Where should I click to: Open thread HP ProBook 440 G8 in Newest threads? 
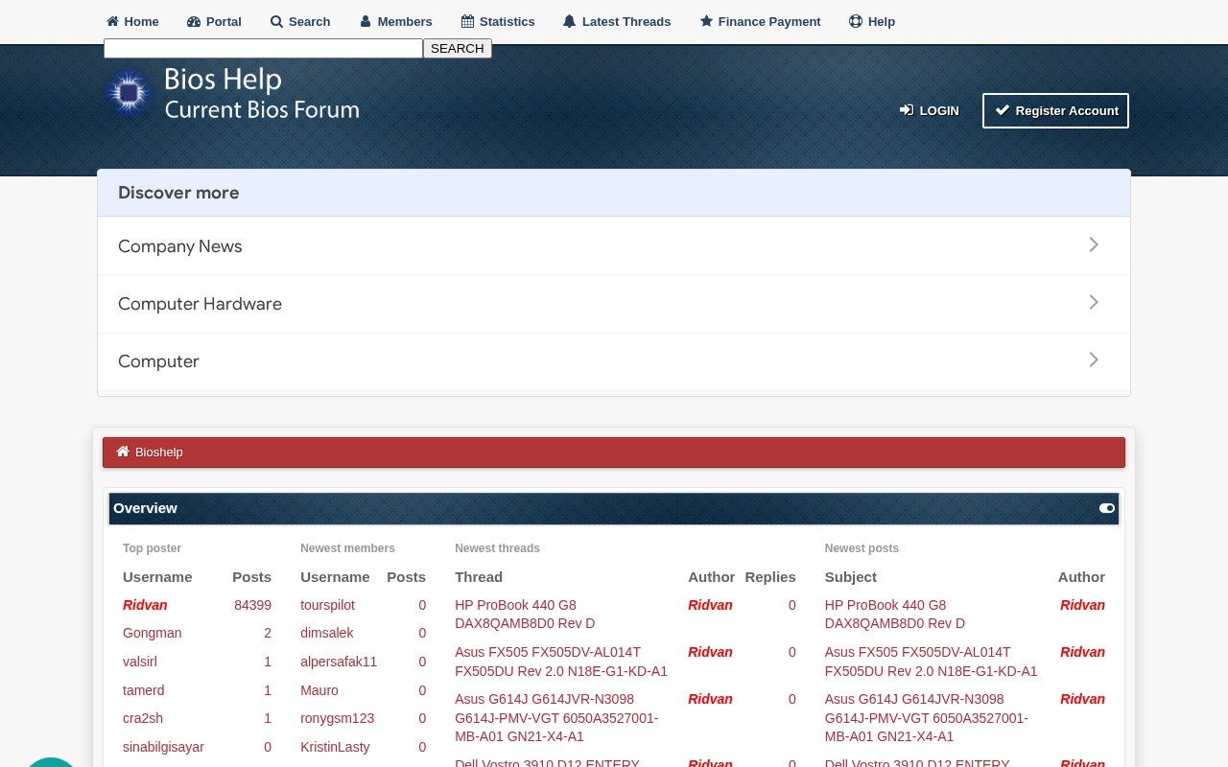(525, 614)
